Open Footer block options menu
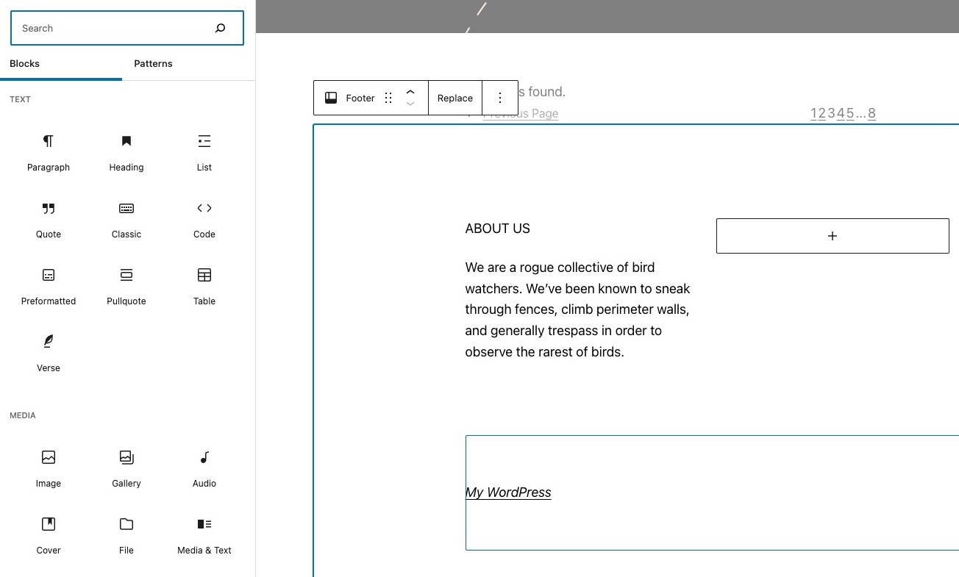This screenshot has width=959, height=577. (x=500, y=98)
